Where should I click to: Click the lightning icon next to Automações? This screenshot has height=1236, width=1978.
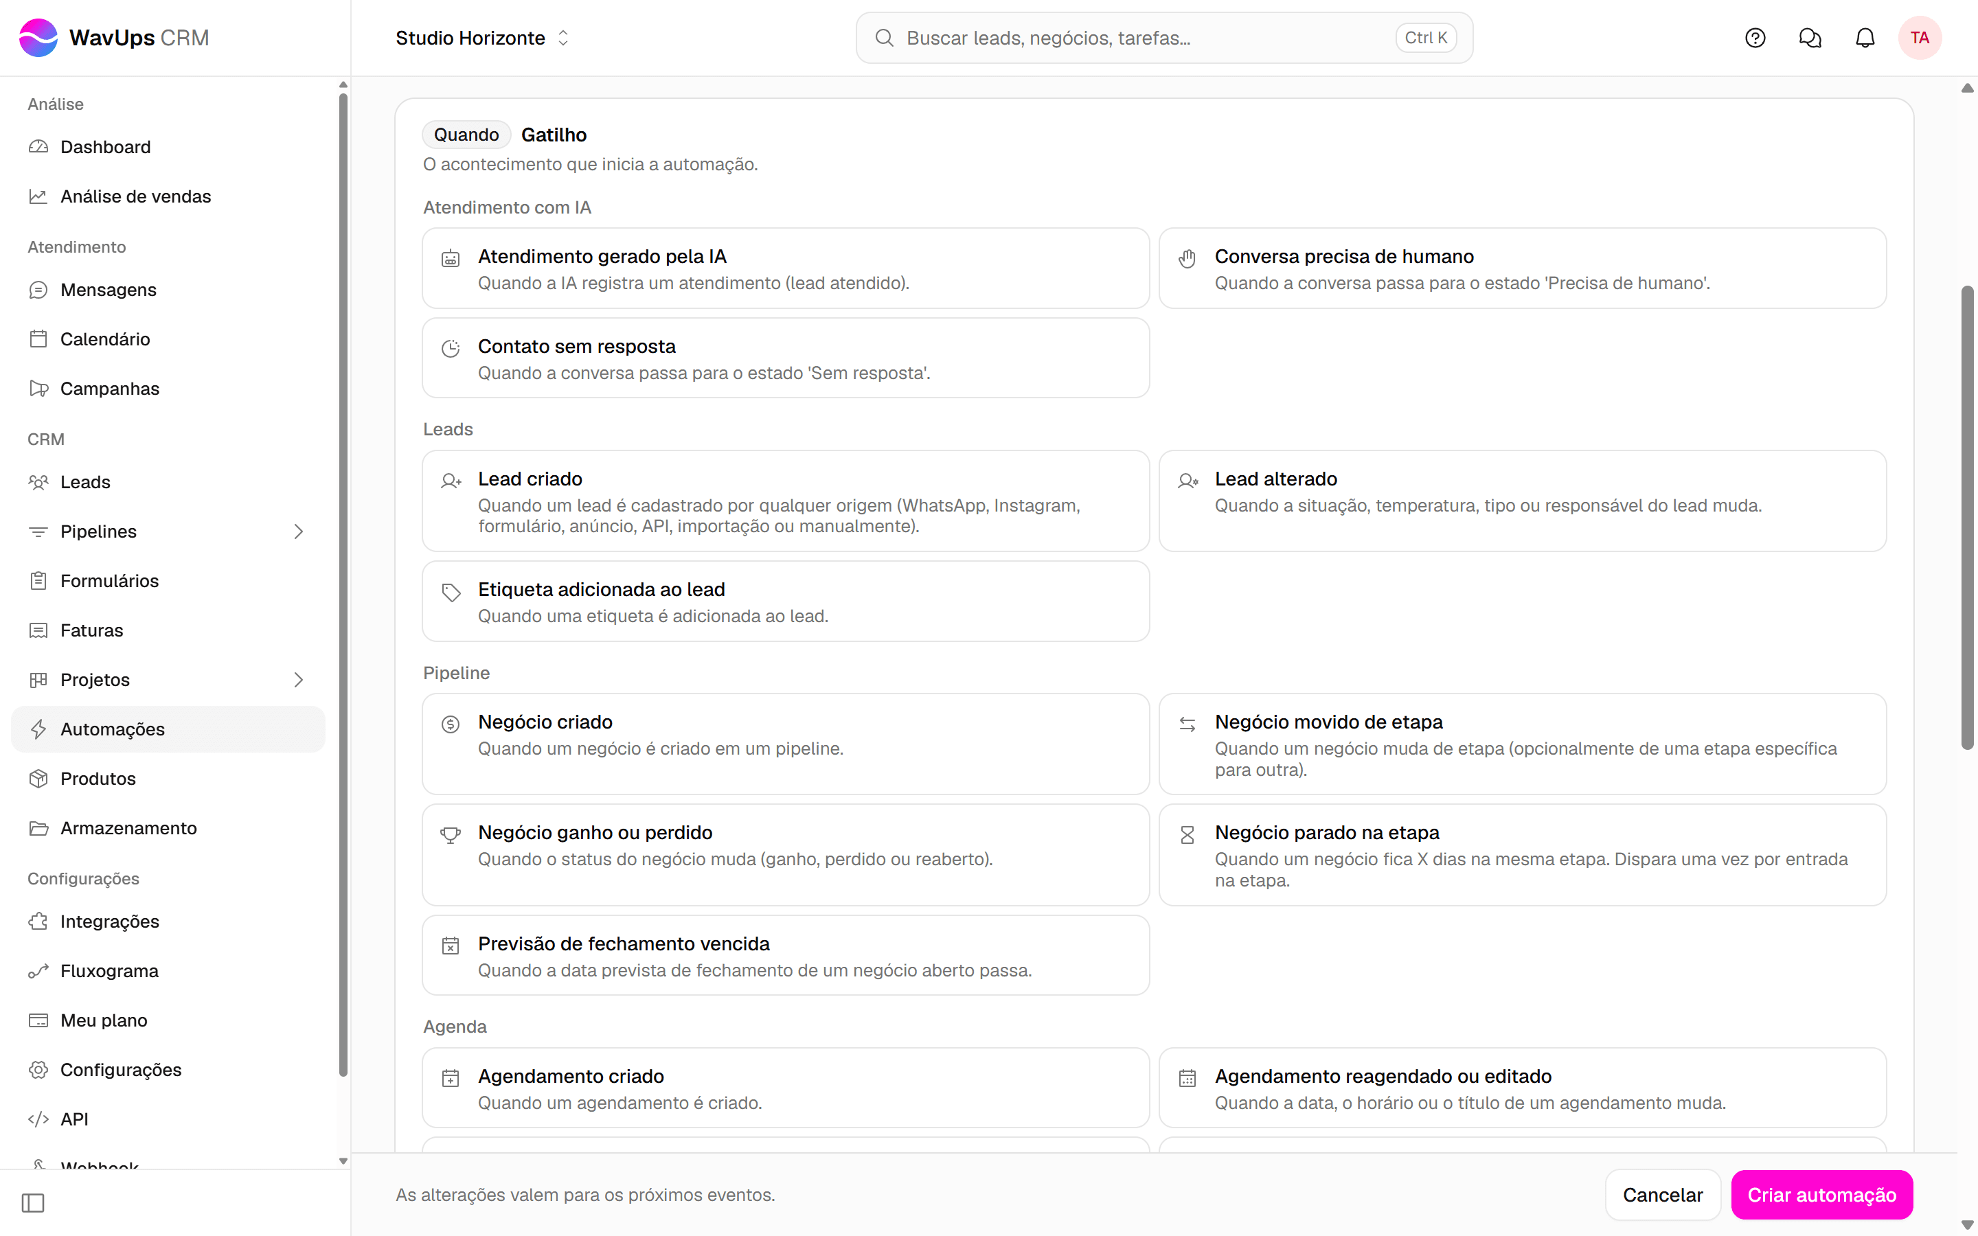[38, 729]
